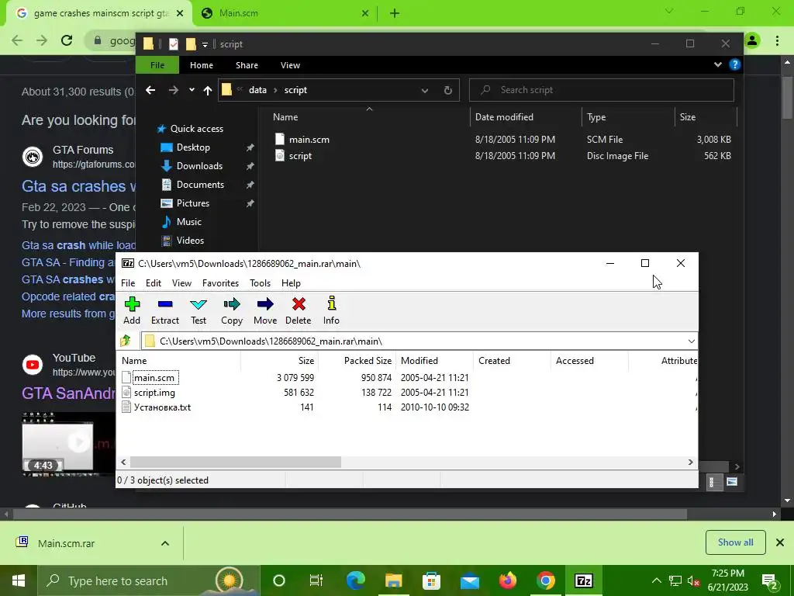Open Firefox from taskbar
The image size is (794, 596).
(507, 580)
